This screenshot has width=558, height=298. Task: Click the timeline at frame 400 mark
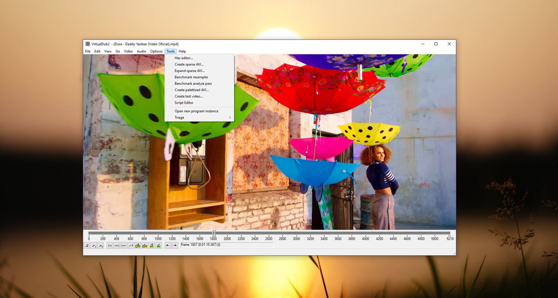pos(116,239)
